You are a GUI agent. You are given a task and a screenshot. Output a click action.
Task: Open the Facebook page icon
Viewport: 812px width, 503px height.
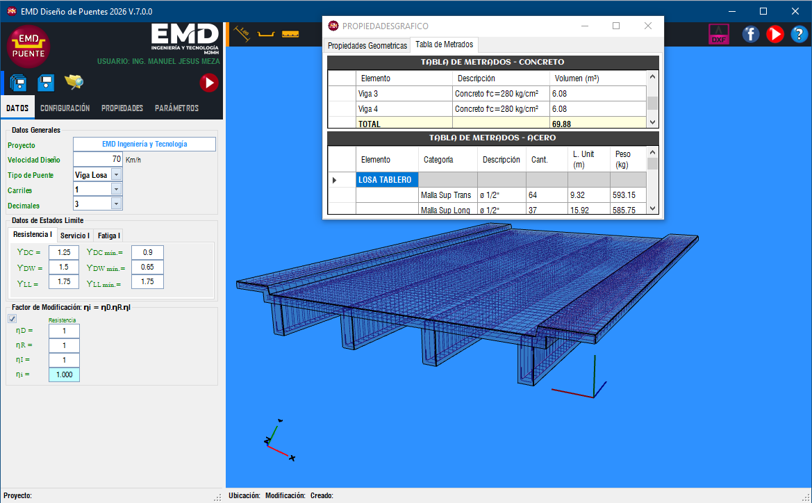(751, 34)
